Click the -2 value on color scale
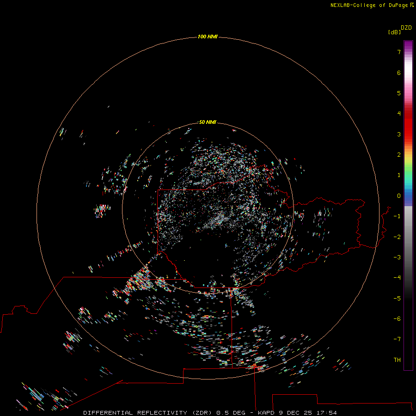 click(397, 237)
